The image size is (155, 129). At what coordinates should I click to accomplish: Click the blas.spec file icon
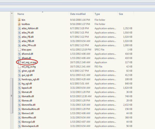pyautogui.click(x=19, y=50)
